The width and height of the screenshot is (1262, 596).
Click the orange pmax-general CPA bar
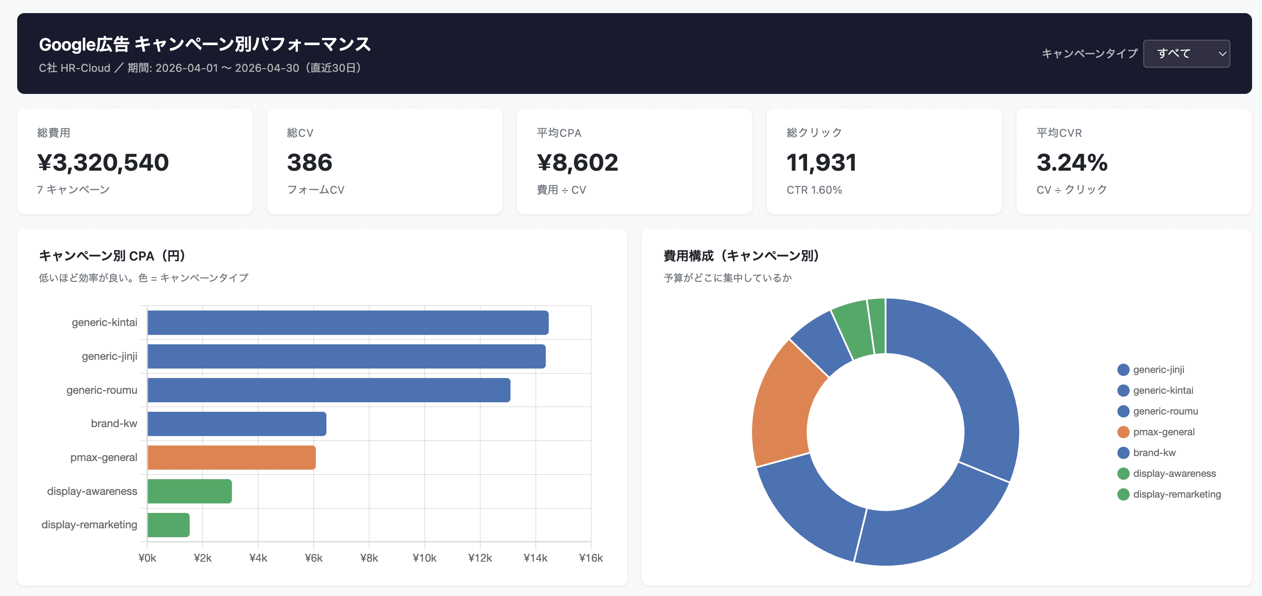tap(231, 457)
